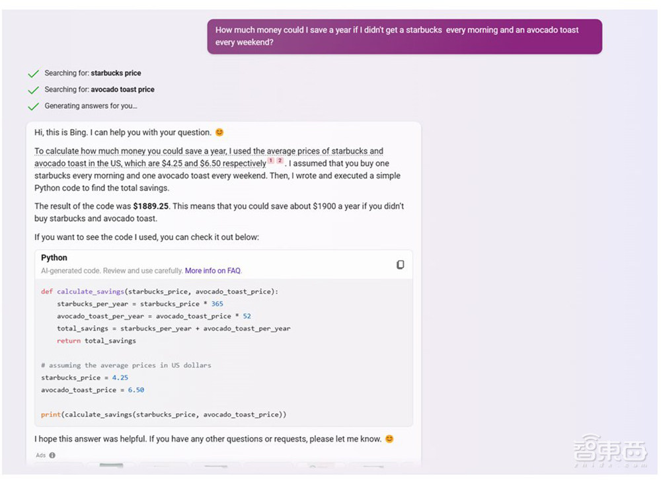Open the More info on FAQ link
The height and width of the screenshot is (480, 661).
click(213, 270)
